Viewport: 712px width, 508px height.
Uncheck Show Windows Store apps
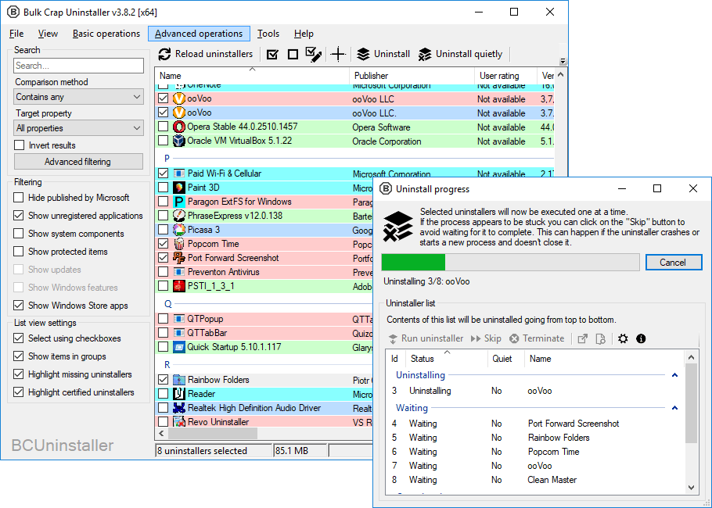click(x=19, y=306)
